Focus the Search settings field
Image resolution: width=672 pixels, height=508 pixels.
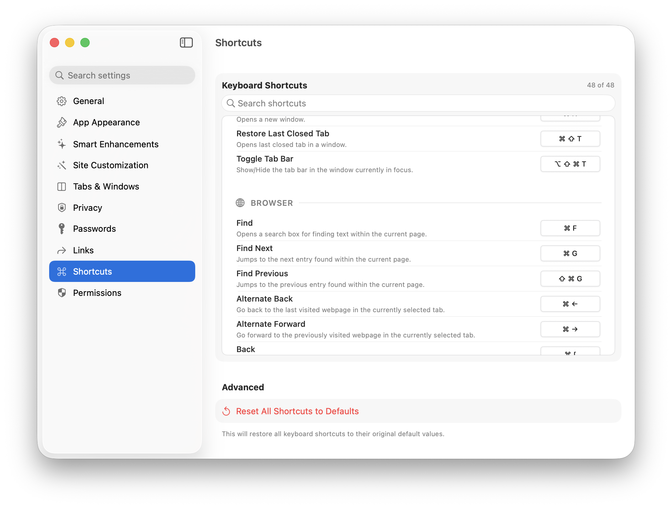[122, 75]
